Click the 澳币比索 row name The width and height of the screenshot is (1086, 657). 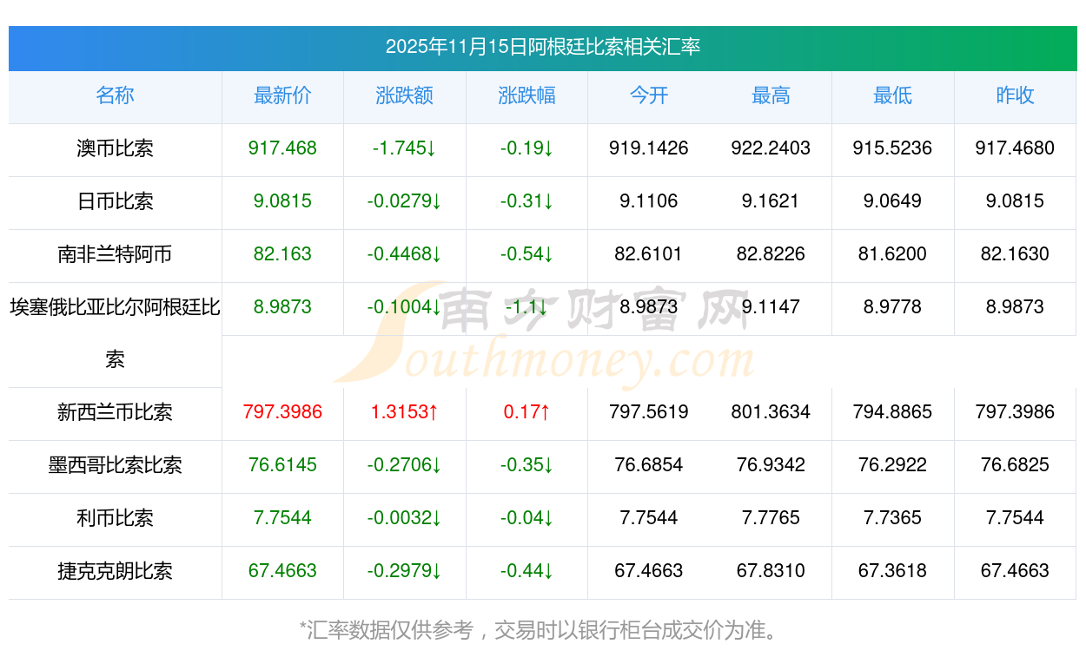pos(115,148)
